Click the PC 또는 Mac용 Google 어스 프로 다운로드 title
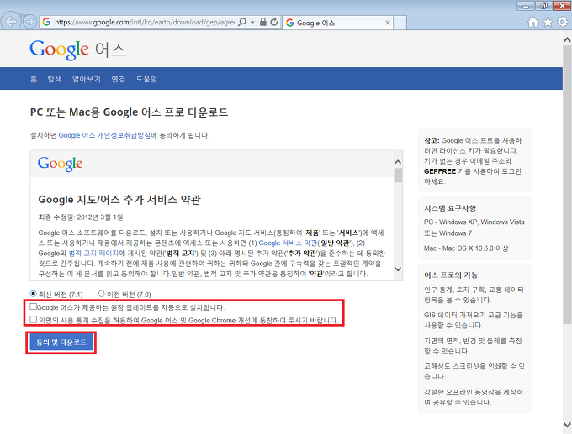This screenshot has height=434, width=572. (129, 112)
